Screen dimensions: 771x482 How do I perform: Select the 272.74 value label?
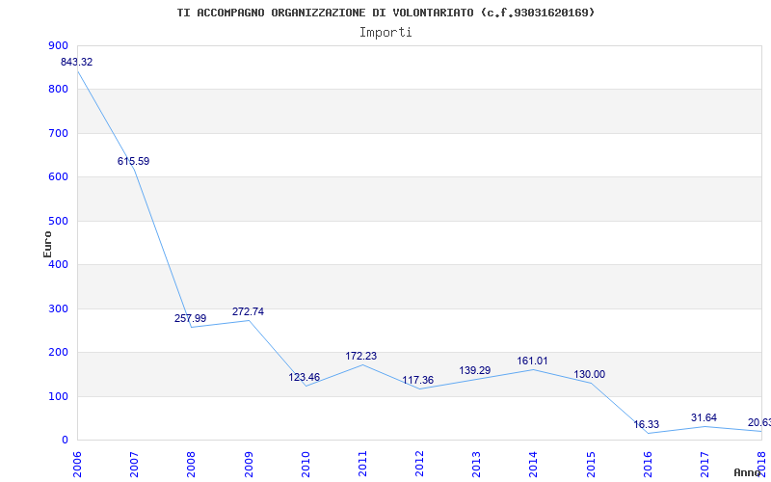tap(248, 311)
